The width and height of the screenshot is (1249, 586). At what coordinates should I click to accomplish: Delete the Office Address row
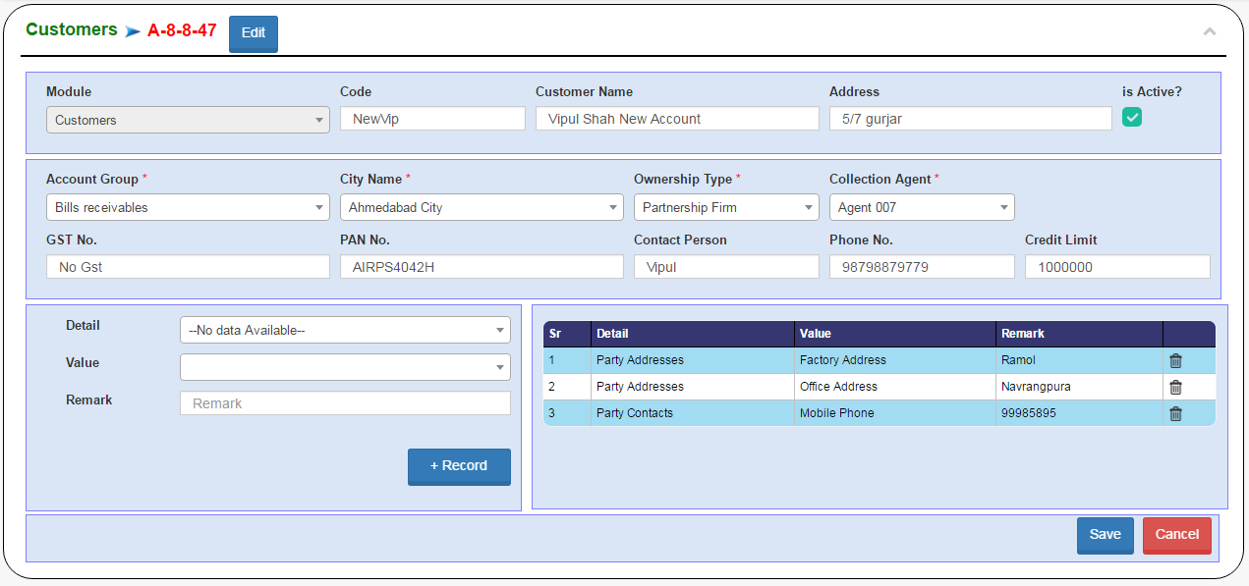point(1175,387)
